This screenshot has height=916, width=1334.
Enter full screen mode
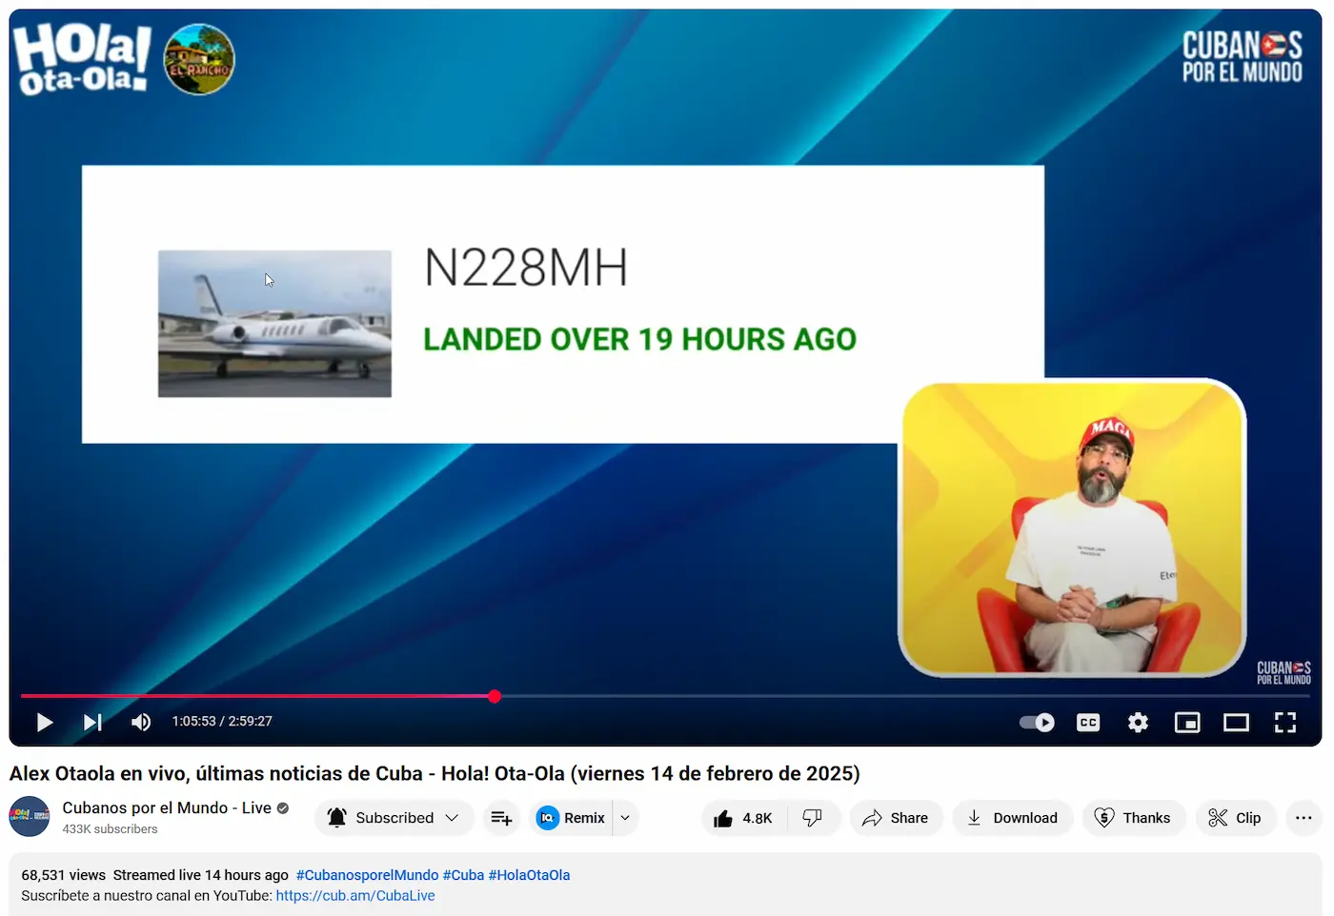pyautogui.click(x=1285, y=723)
